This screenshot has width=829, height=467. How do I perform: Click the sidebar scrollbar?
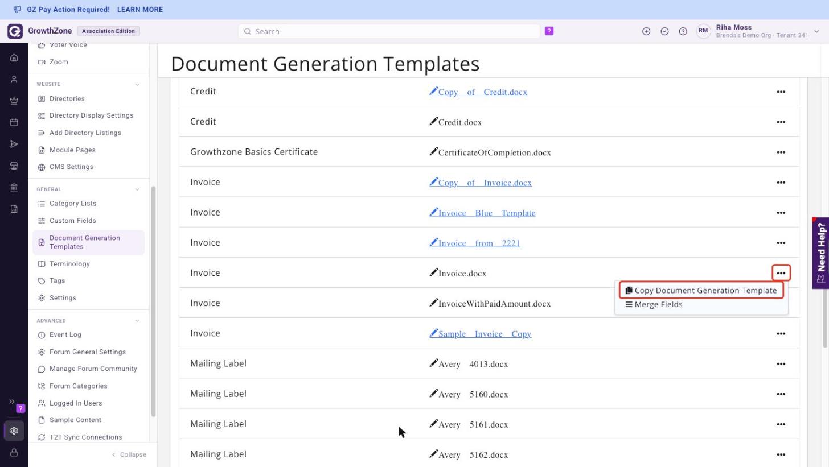pos(153,301)
